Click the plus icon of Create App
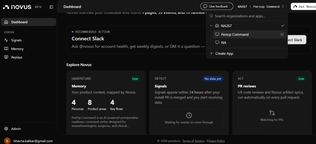The height and width of the screenshot is (144, 316). point(211,53)
